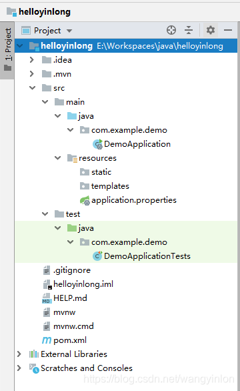This screenshot has width=240, height=391.
Task: Click the Locate/Scroll from Source target icon
Action: (171, 30)
